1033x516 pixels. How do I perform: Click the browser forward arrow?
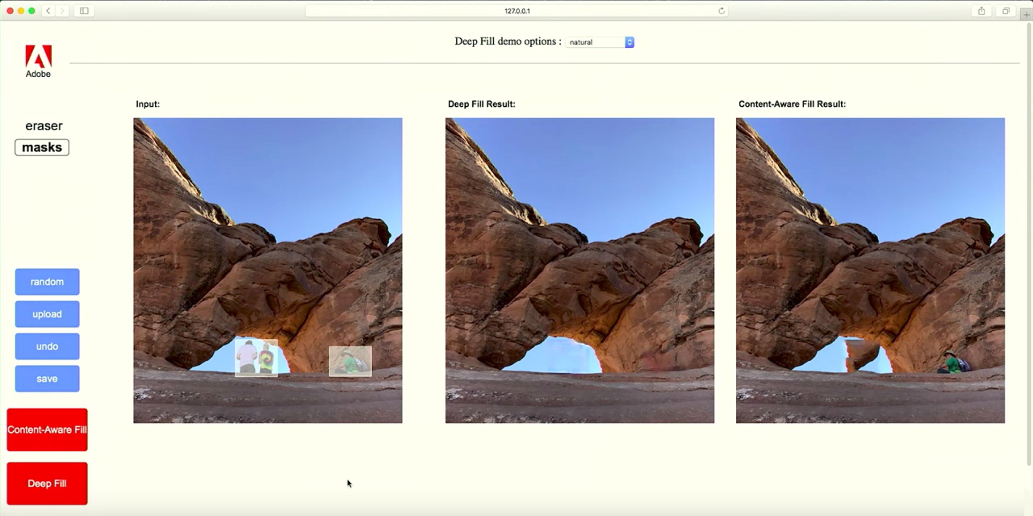[x=62, y=11]
